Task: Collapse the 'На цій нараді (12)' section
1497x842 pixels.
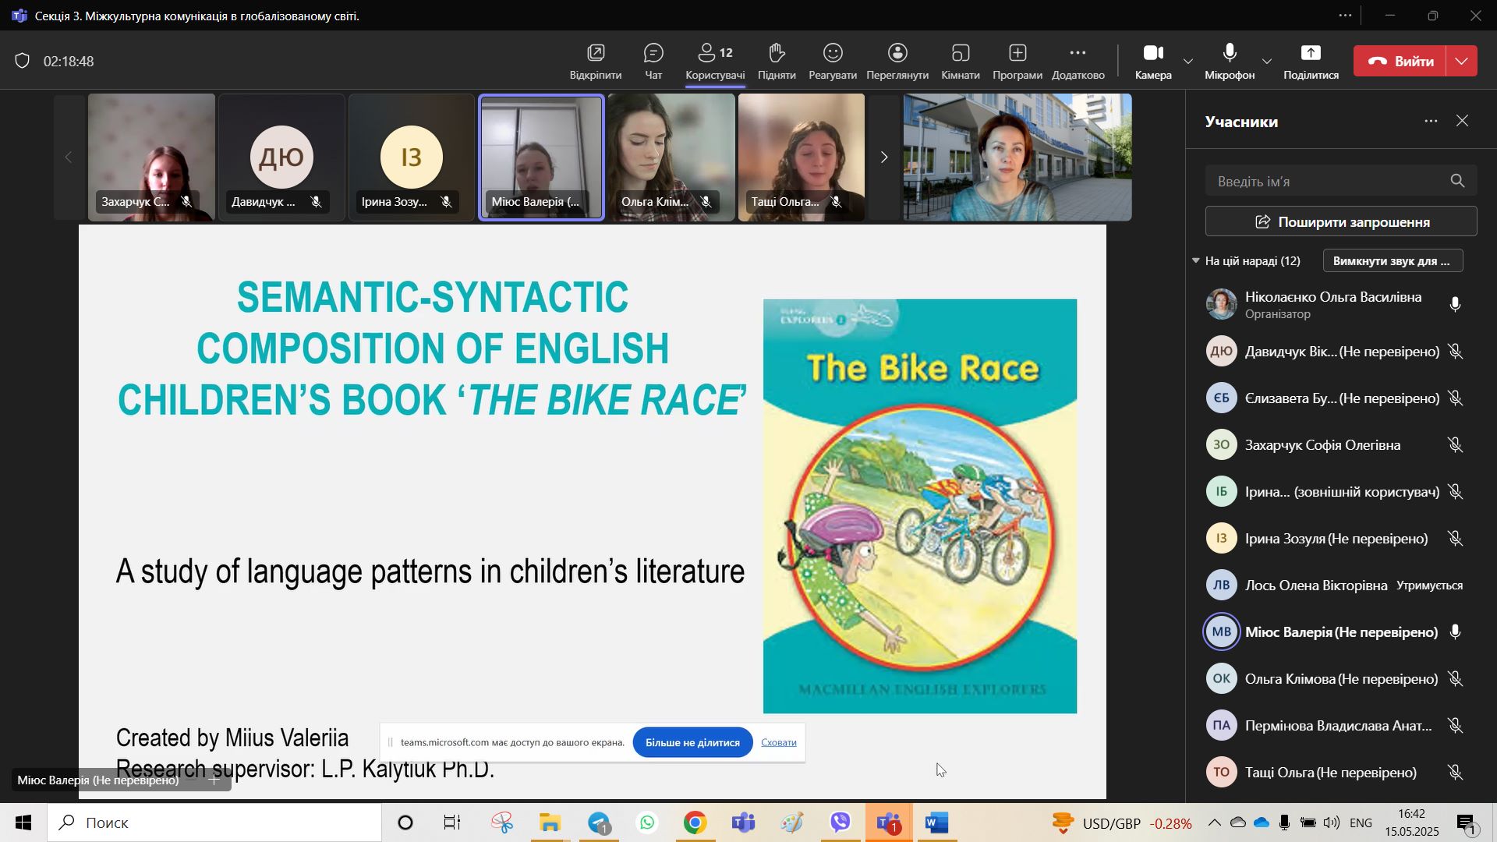Action: point(1196,261)
